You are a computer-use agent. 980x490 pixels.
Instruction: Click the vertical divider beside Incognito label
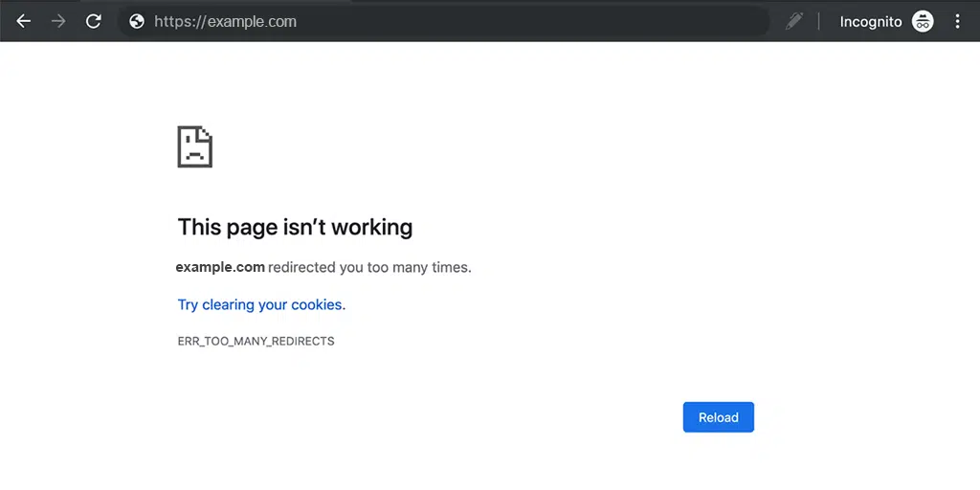(x=819, y=21)
